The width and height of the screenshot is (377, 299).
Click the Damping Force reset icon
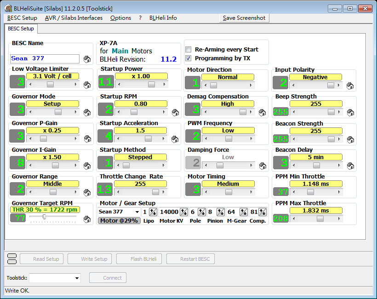click(x=263, y=166)
